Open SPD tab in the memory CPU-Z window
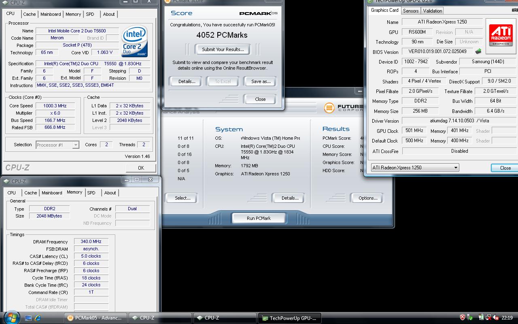This screenshot has height=324, width=518. (x=91, y=193)
